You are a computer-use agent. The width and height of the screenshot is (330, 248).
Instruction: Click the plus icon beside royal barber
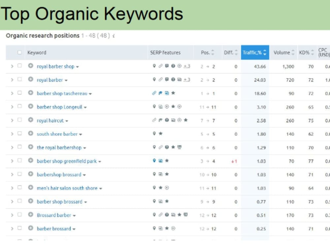pos(30,79)
